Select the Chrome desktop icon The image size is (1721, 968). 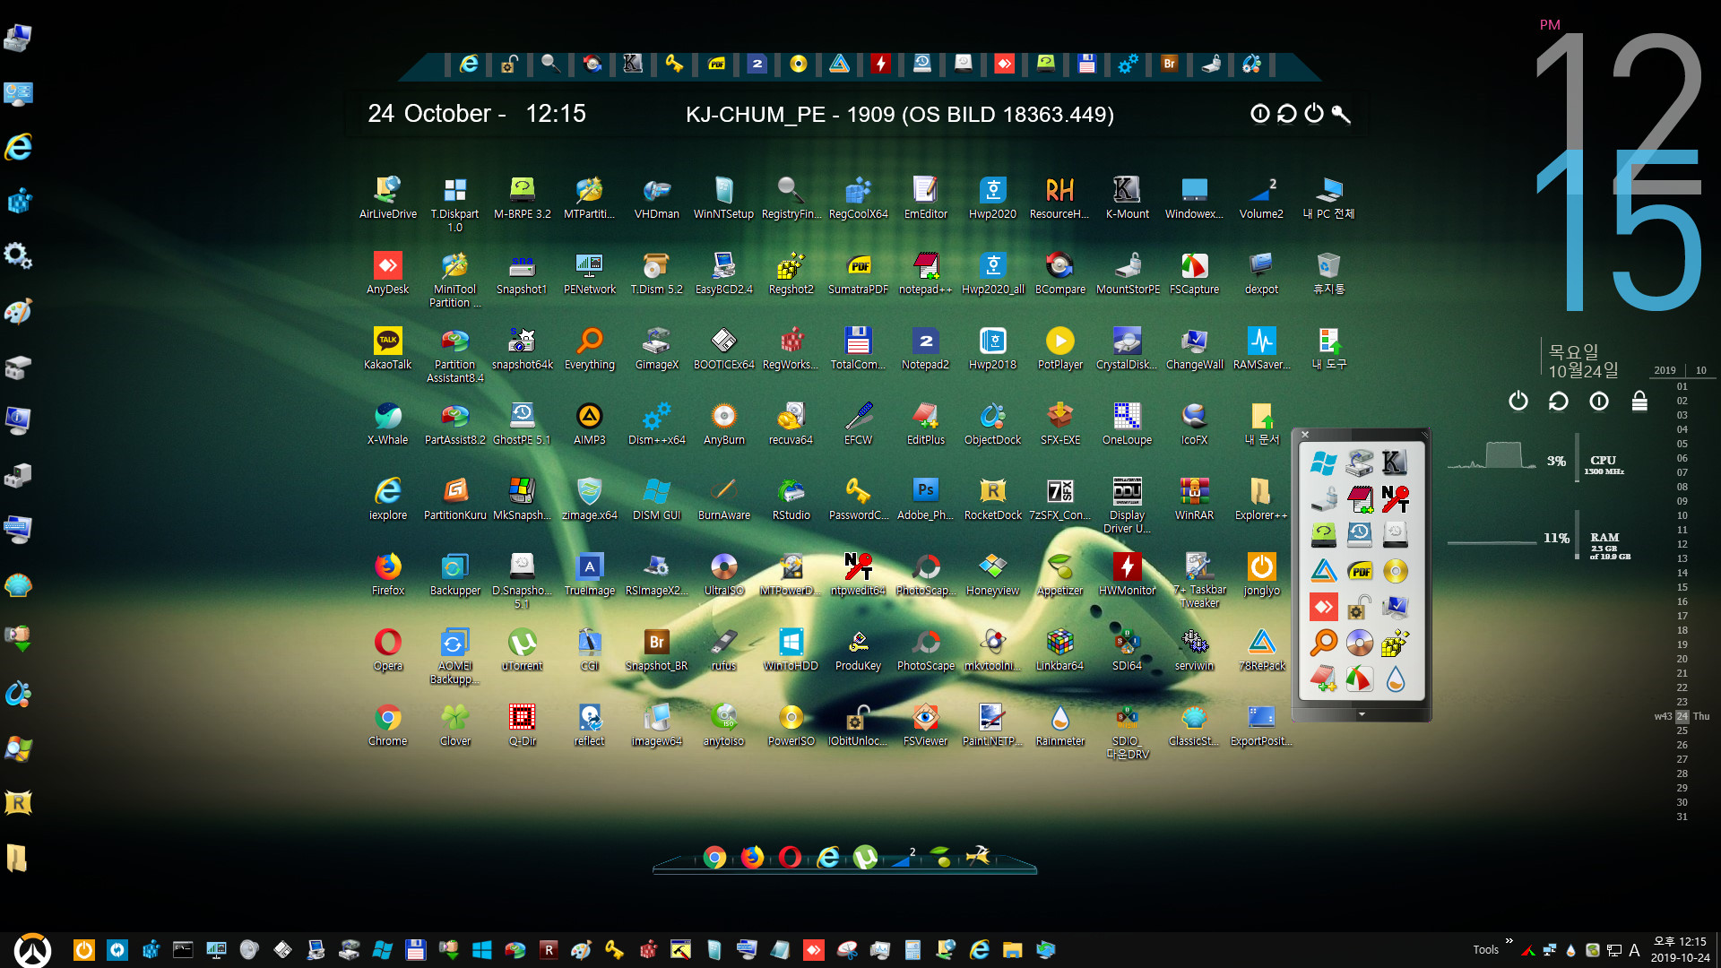[387, 724]
